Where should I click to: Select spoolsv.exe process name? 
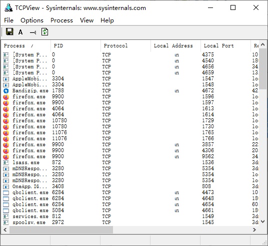29,223
